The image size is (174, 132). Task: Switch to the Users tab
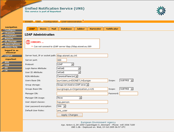(43, 29)
